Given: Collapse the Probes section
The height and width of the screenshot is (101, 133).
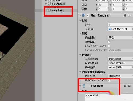Looking at the screenshot, I should [80, 55].
